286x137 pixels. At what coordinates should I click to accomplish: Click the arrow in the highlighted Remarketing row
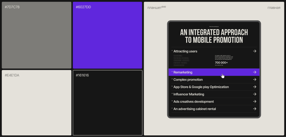coord(255,72)
